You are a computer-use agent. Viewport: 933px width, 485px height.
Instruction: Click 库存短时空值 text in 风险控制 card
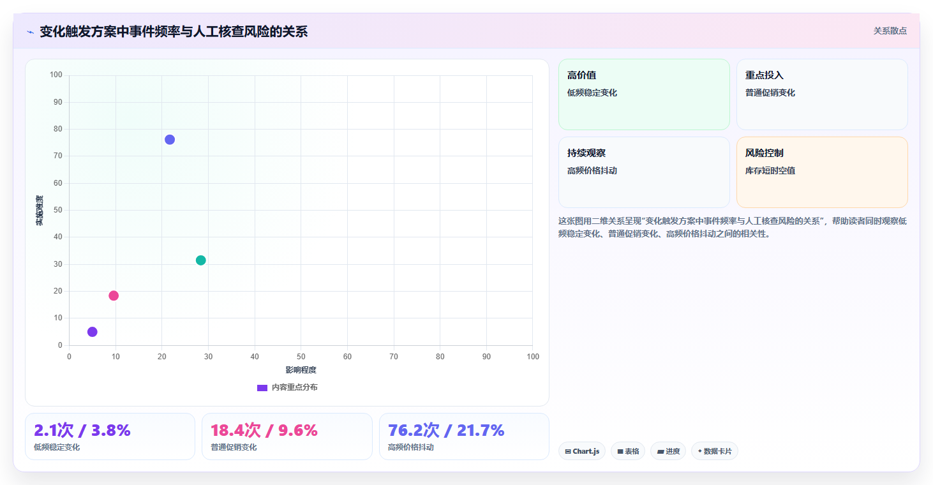[x=770, y=170]
